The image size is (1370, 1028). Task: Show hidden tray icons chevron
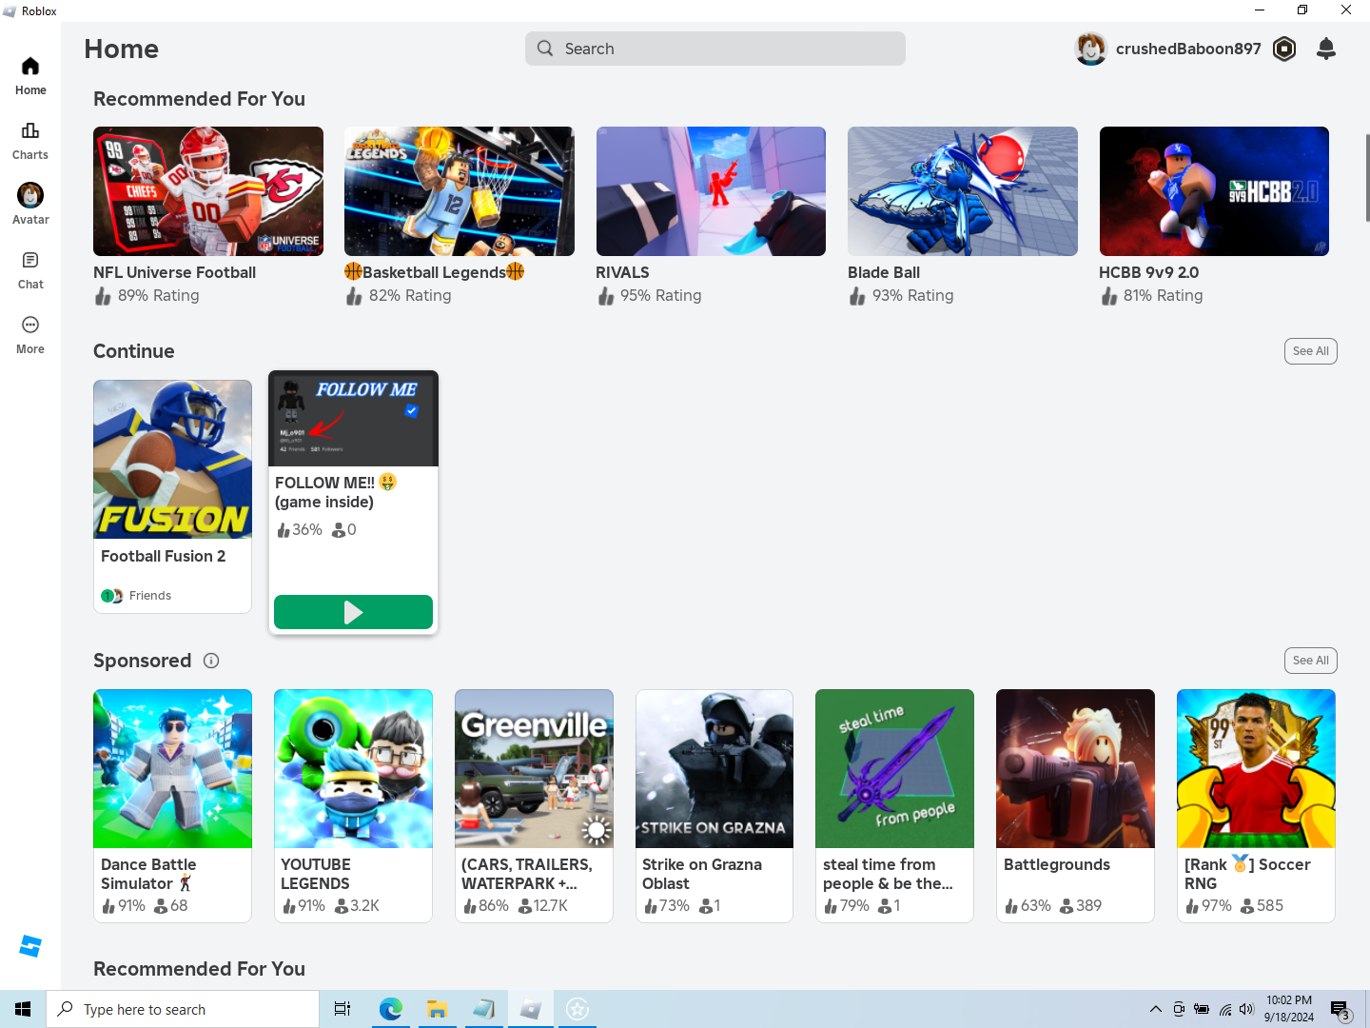1155,1009
